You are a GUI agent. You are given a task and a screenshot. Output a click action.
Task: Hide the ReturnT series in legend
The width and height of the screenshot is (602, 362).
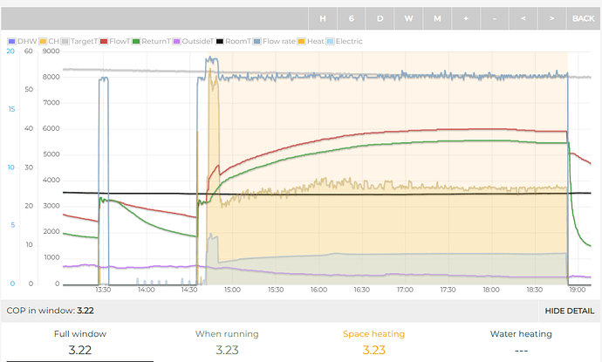click(x=155, y=41)
